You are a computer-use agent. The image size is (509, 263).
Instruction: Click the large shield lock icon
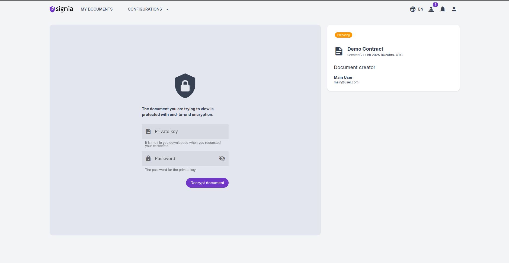tap(185, 86)
